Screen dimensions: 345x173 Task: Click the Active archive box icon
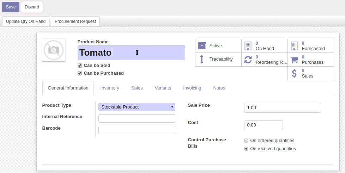(x=202, y=46)
